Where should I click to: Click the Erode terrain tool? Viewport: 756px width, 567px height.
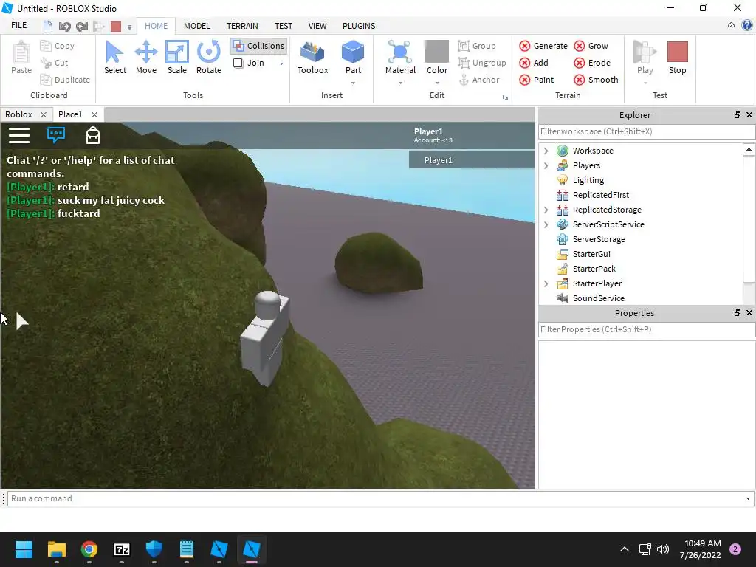pyautogui.click(x=592, y=63)
